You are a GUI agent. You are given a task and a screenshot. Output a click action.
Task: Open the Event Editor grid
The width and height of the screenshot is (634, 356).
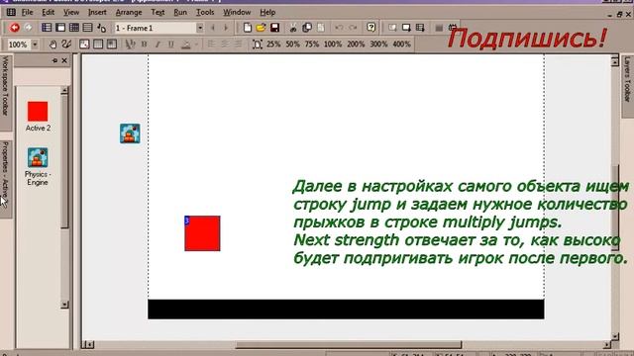click(x=74, y=28)
